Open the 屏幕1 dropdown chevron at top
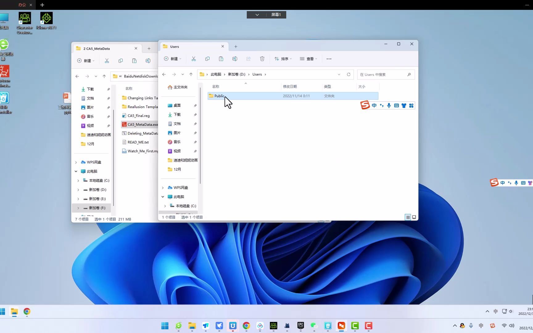Image resolution: width=533 pixels, height=333 pixels. (x=257, y=14)
